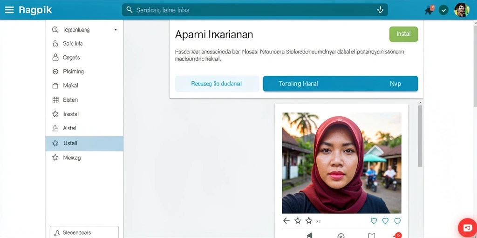Click the green checkmark status icon

click(443, 10)
